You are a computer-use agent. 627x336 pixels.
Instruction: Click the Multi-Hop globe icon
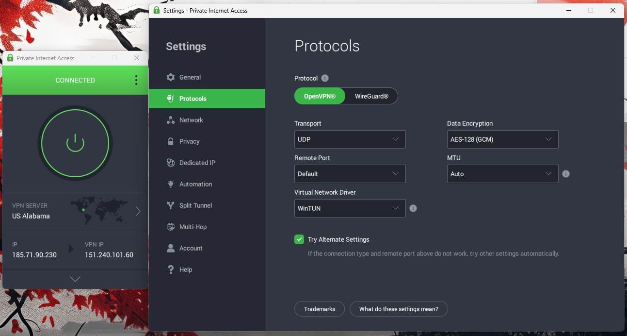tap(170, 227)
